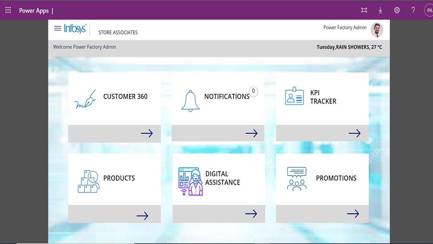Toggle the fit-to-screen icon in header
Viewport: 433px width, 244px height.
pos(364,10)
